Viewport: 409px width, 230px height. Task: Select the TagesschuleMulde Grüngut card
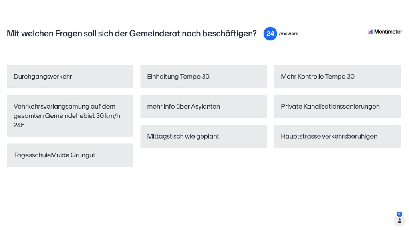[70, 155]
